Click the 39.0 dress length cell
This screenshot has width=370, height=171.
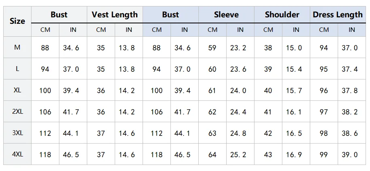pyautogui.click(x=351, y=154)
